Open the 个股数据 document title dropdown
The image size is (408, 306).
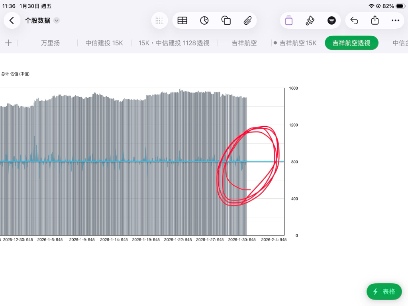click(57, 21)
